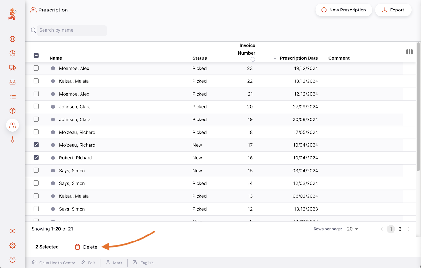
Task: Click the Search by name field
Action: 72,30
